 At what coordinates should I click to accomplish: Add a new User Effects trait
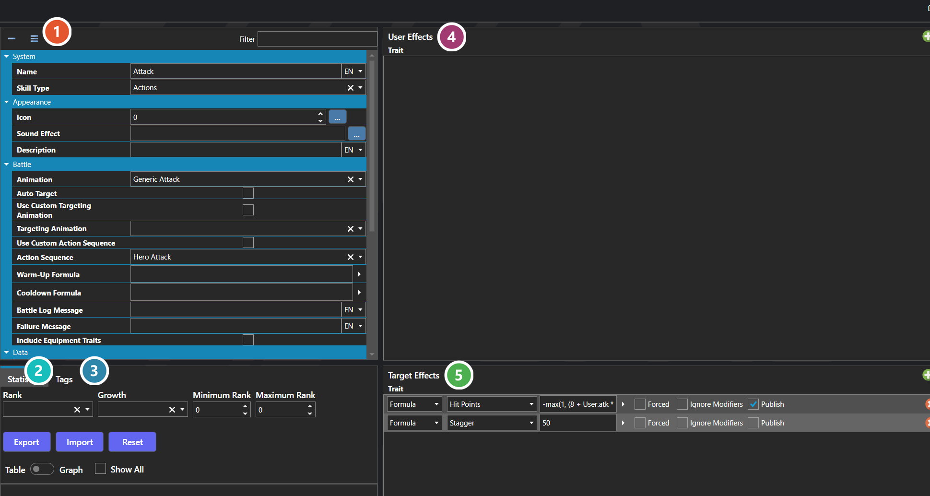[927, 36]
